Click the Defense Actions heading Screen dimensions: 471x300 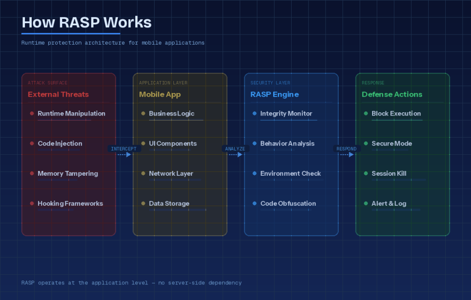pos(391,94)
